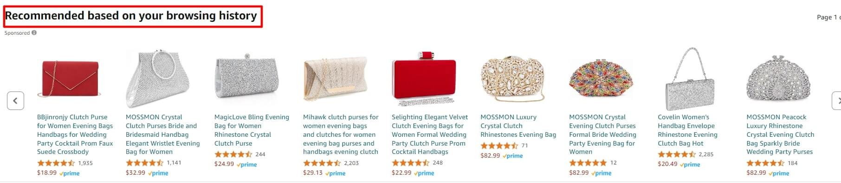Click the star rating with 12 reviews
Image resolution: width=841 pixels, height=183 pixels.
click(588, 163)
